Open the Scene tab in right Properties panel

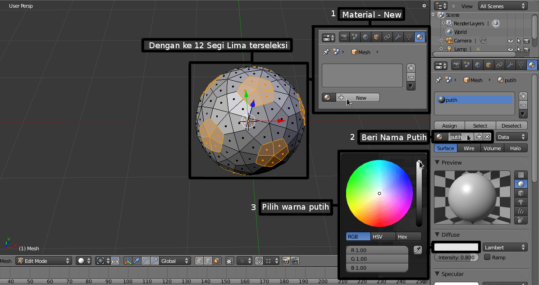(x=467, y=65)
